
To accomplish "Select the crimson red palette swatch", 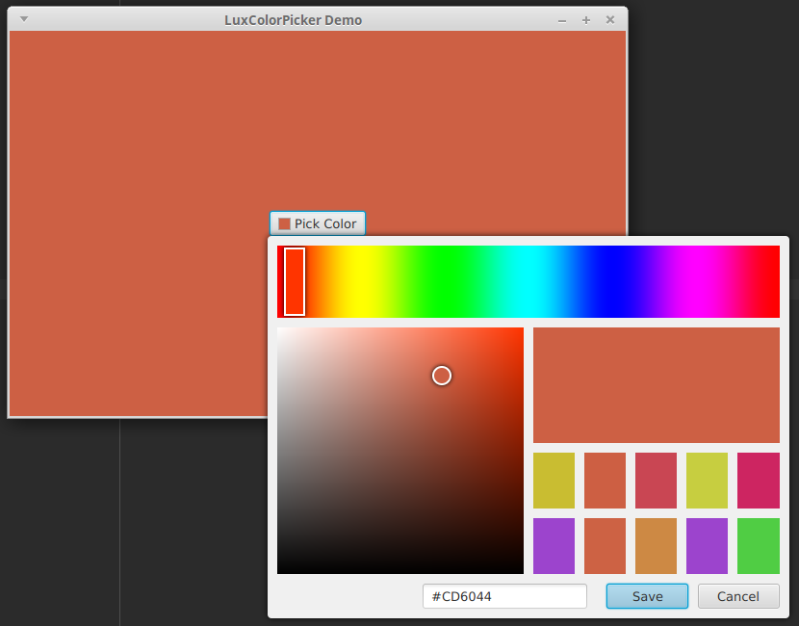I will click(656, 480).
